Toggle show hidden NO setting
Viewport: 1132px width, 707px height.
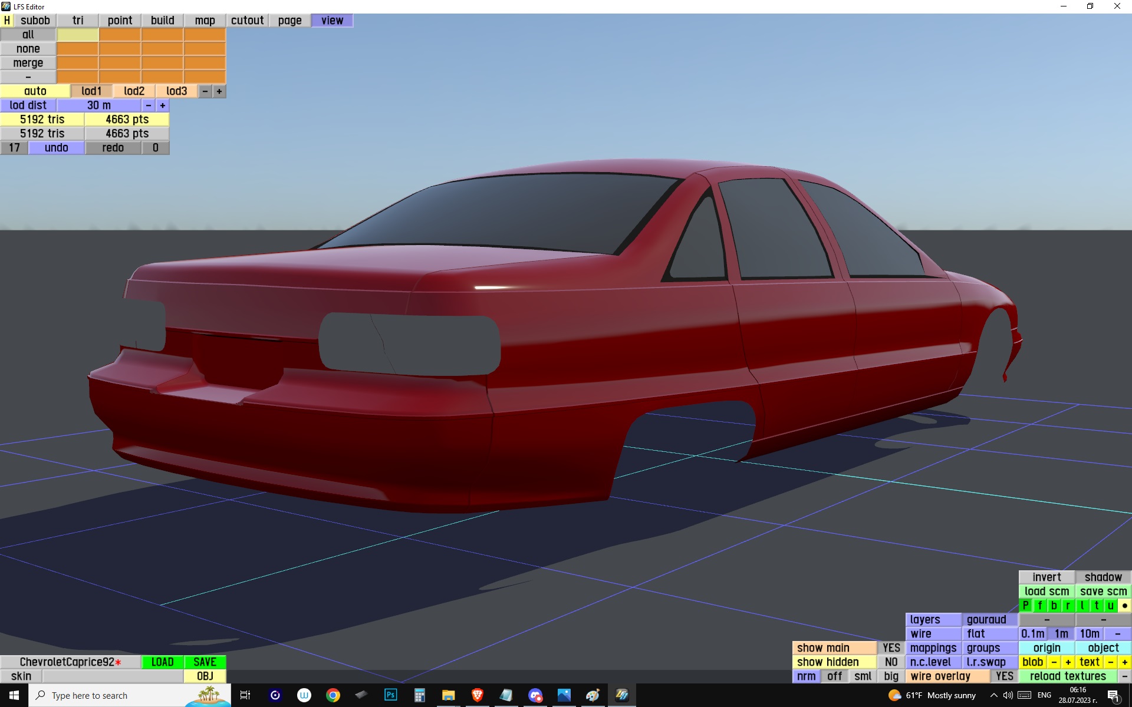point(891,662)
